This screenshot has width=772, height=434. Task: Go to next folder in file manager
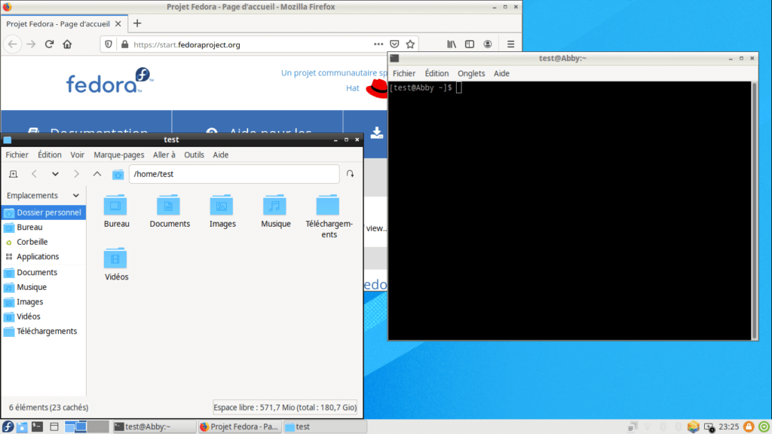[76, 174]
